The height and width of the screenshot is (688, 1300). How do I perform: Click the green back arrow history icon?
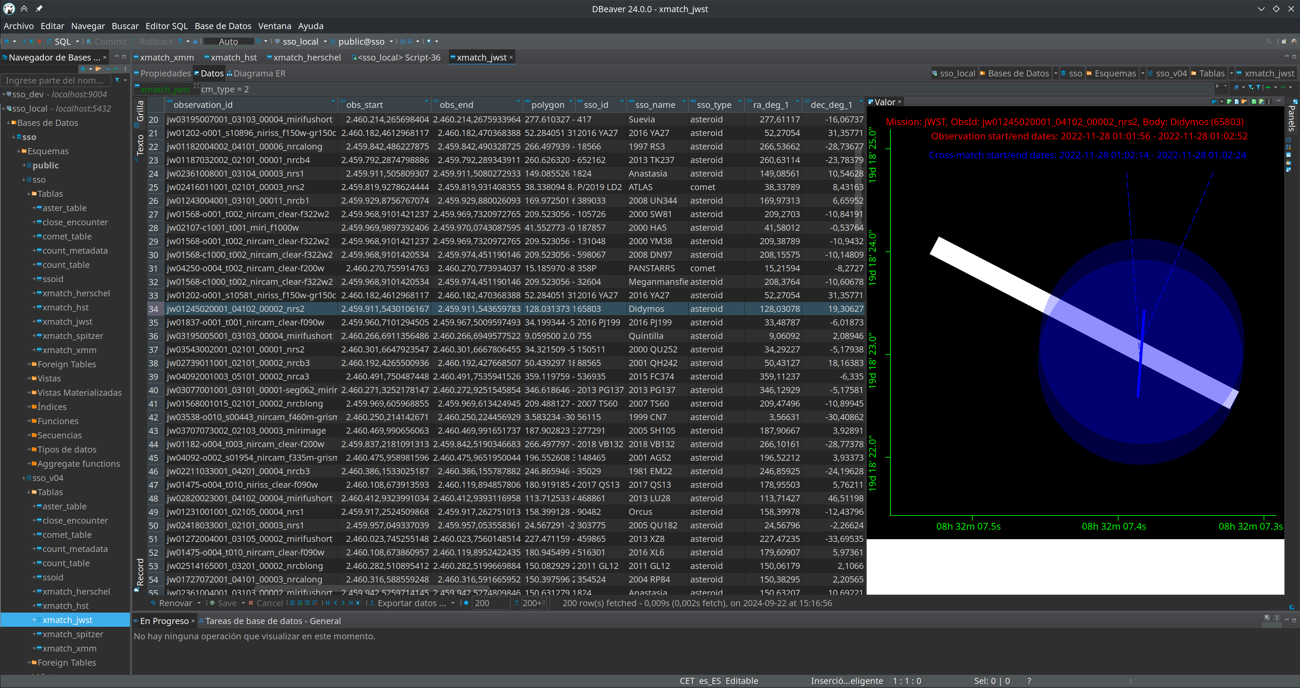click(x=1268, y=87)
